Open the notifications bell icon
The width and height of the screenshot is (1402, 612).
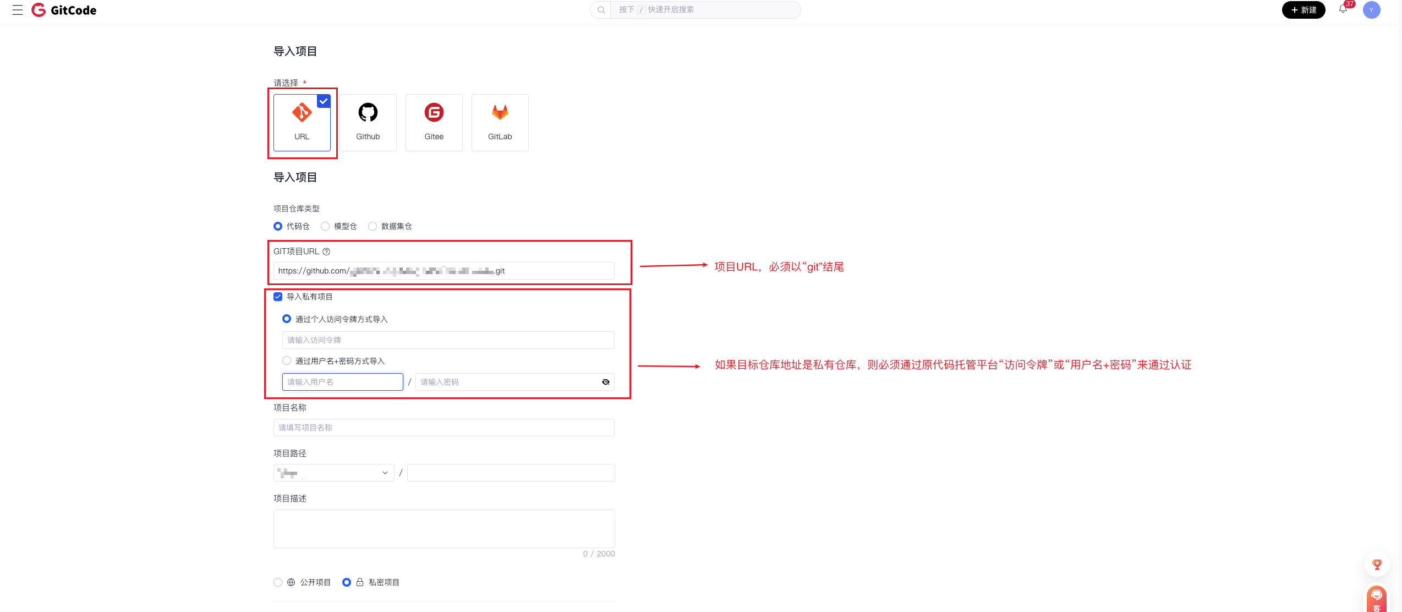click(x=1343, y=9)
